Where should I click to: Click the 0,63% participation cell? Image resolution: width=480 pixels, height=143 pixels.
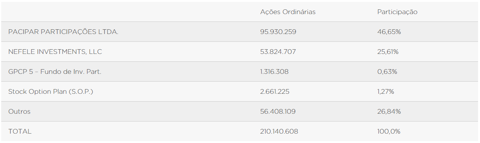(x=387, y=71)
